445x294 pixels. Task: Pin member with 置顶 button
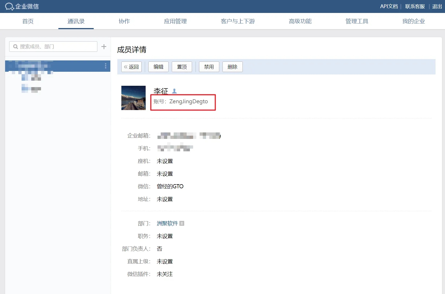[x=182, y=67]
